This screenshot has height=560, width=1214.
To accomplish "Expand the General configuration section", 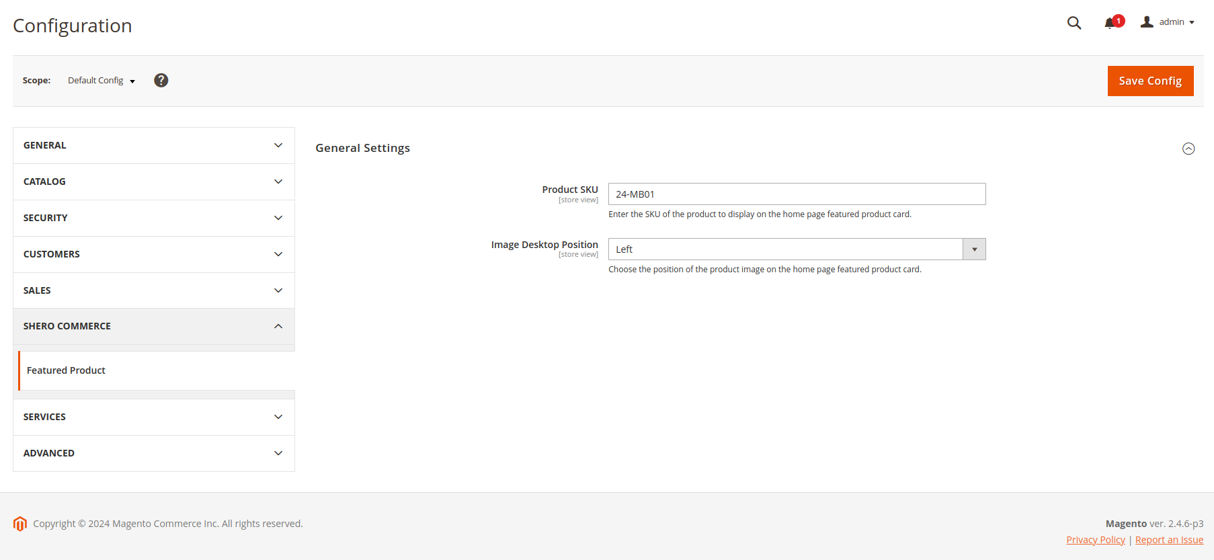I will (153, 145).
